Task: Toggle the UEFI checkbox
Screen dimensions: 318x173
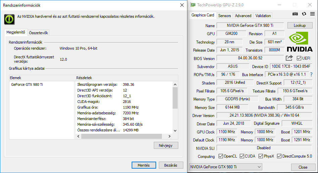Action: (299, 58)
